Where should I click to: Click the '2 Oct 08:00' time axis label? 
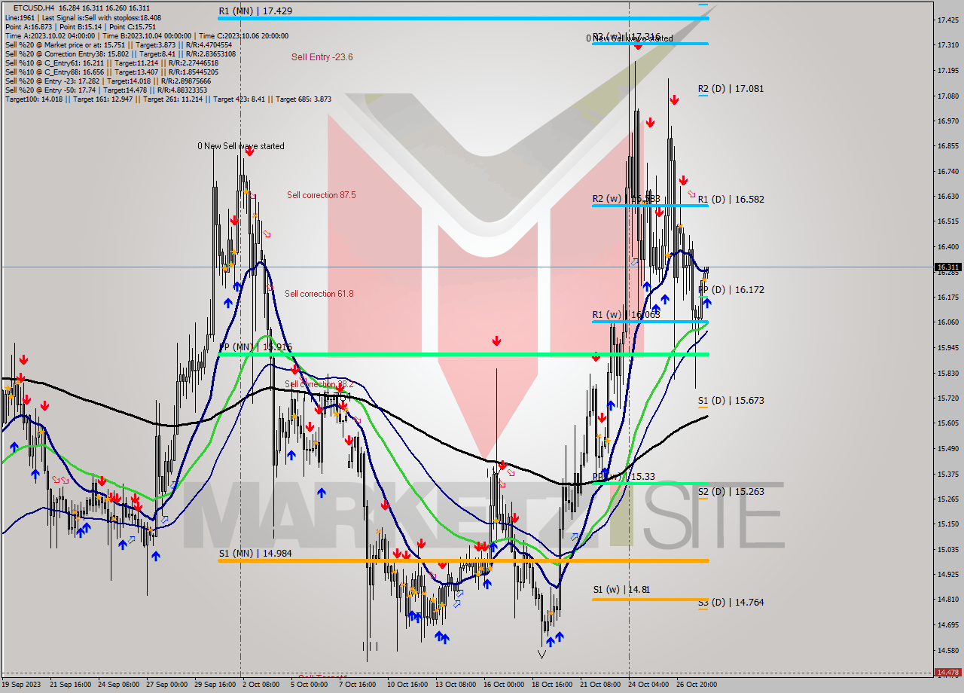(262, 685)
